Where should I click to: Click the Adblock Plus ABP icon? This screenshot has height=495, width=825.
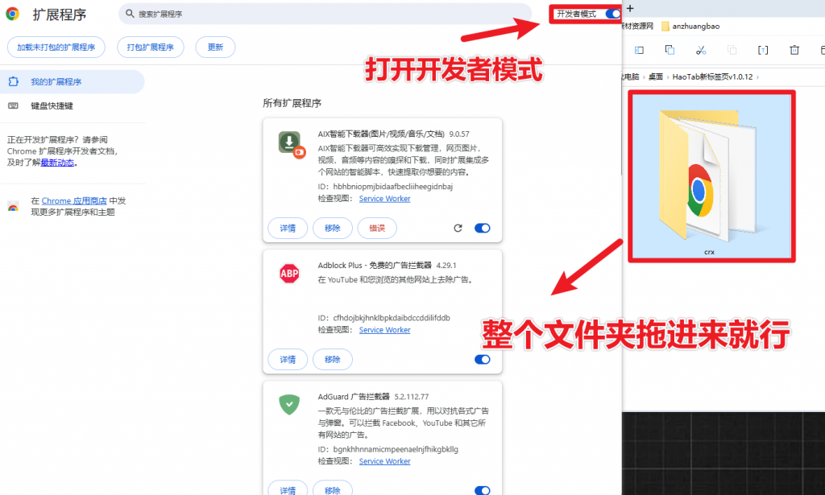289,274
